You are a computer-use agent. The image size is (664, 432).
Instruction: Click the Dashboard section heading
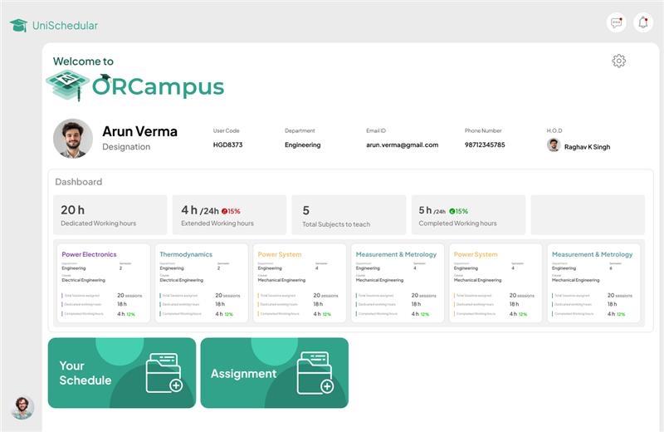coord(79,182)
